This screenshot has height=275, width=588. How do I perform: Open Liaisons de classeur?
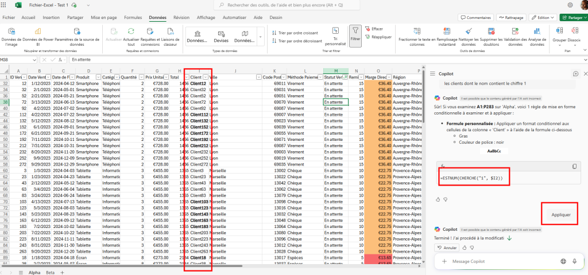coord(170,37)
